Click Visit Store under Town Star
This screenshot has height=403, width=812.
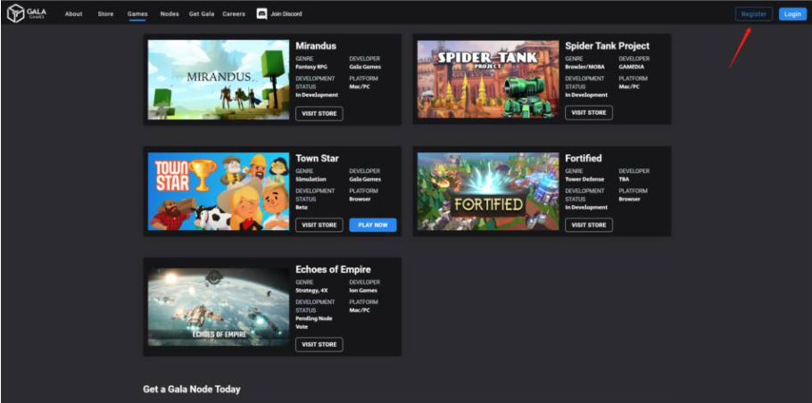319,225
